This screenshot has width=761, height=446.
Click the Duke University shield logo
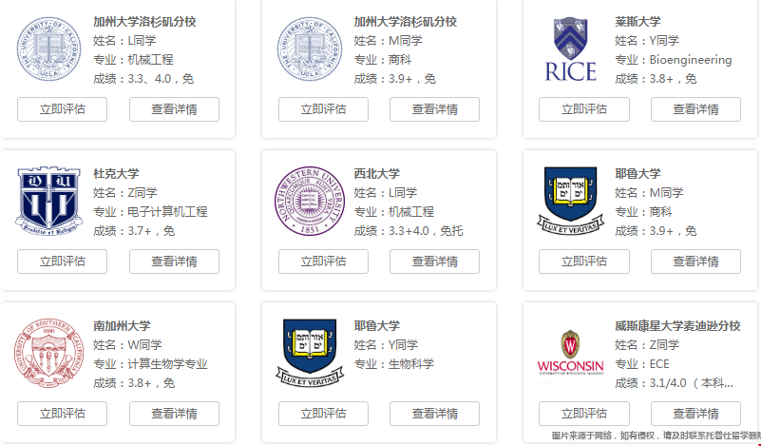click(49, 201)
